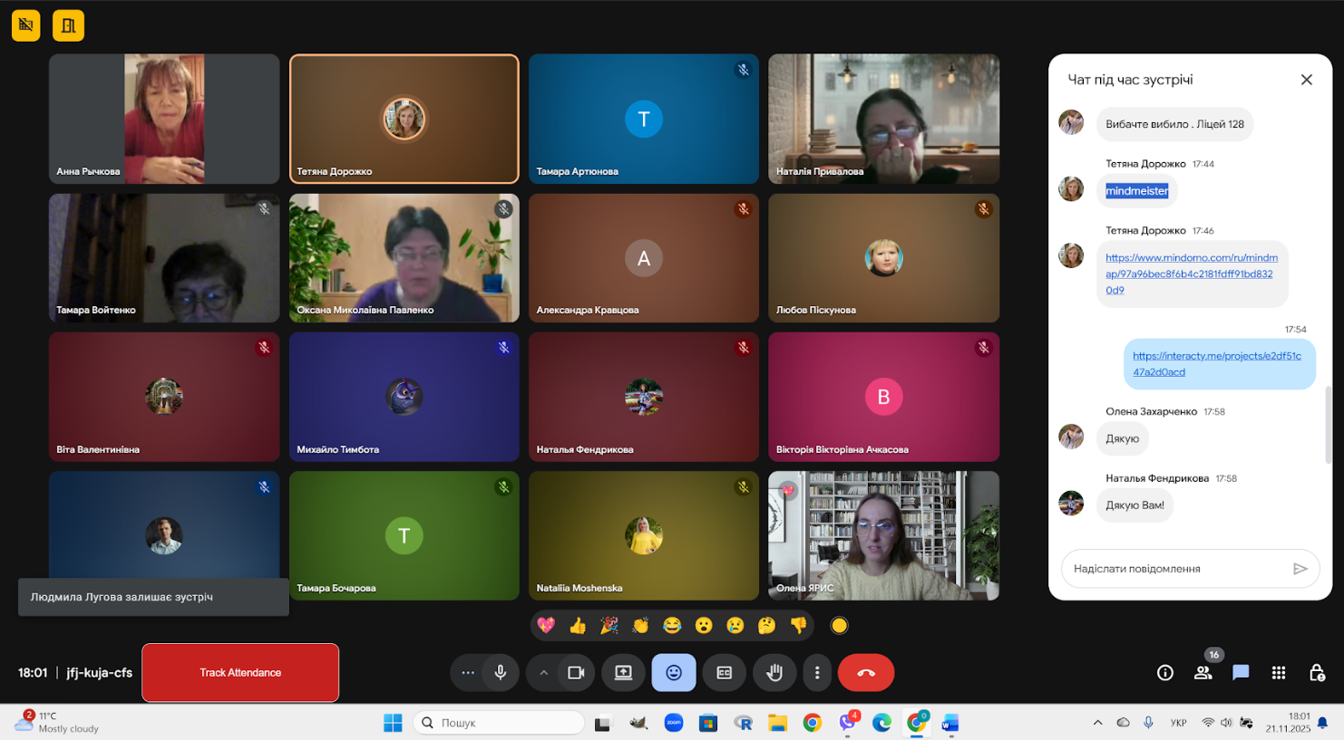Viewport: 1344px width, 740px height.
Task: Open the vertical three-dot more options menu
Action: coord(817,673)
